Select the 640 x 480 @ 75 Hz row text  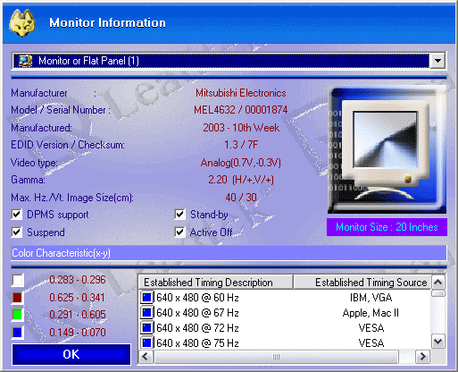[x=197, y=343]
